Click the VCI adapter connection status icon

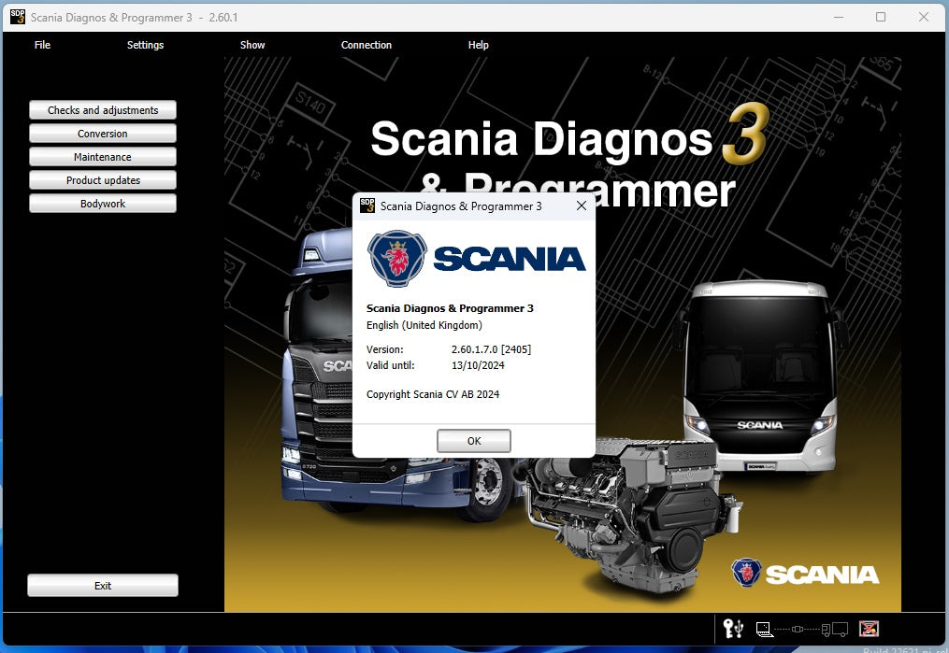click(798, 630)
